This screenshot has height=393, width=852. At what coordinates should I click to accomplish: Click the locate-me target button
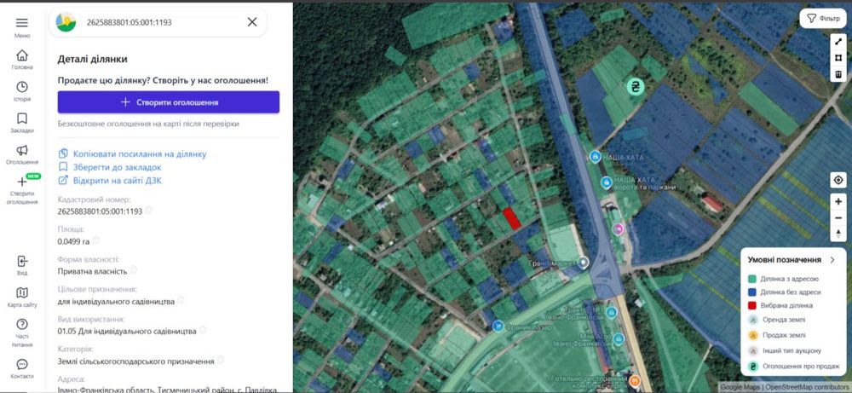(838, 180)
